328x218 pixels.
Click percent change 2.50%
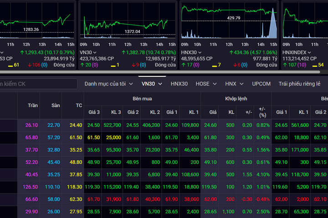pos(263,212)
